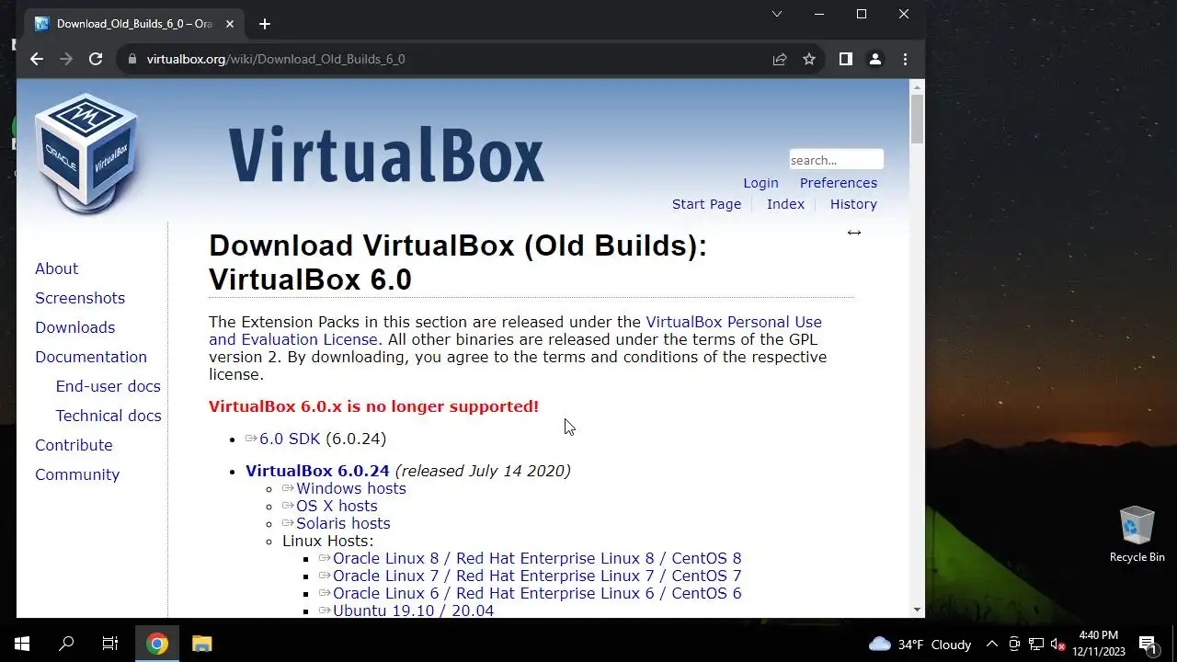Open Windows taskbar search
This screenshot has width=1177, height=662.
pyautogui.click(x=66, y=644)
